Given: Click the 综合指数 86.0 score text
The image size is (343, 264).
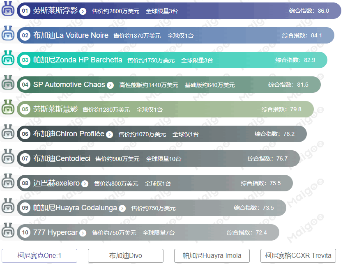Looking at the screenshot, I should (308, 11).
